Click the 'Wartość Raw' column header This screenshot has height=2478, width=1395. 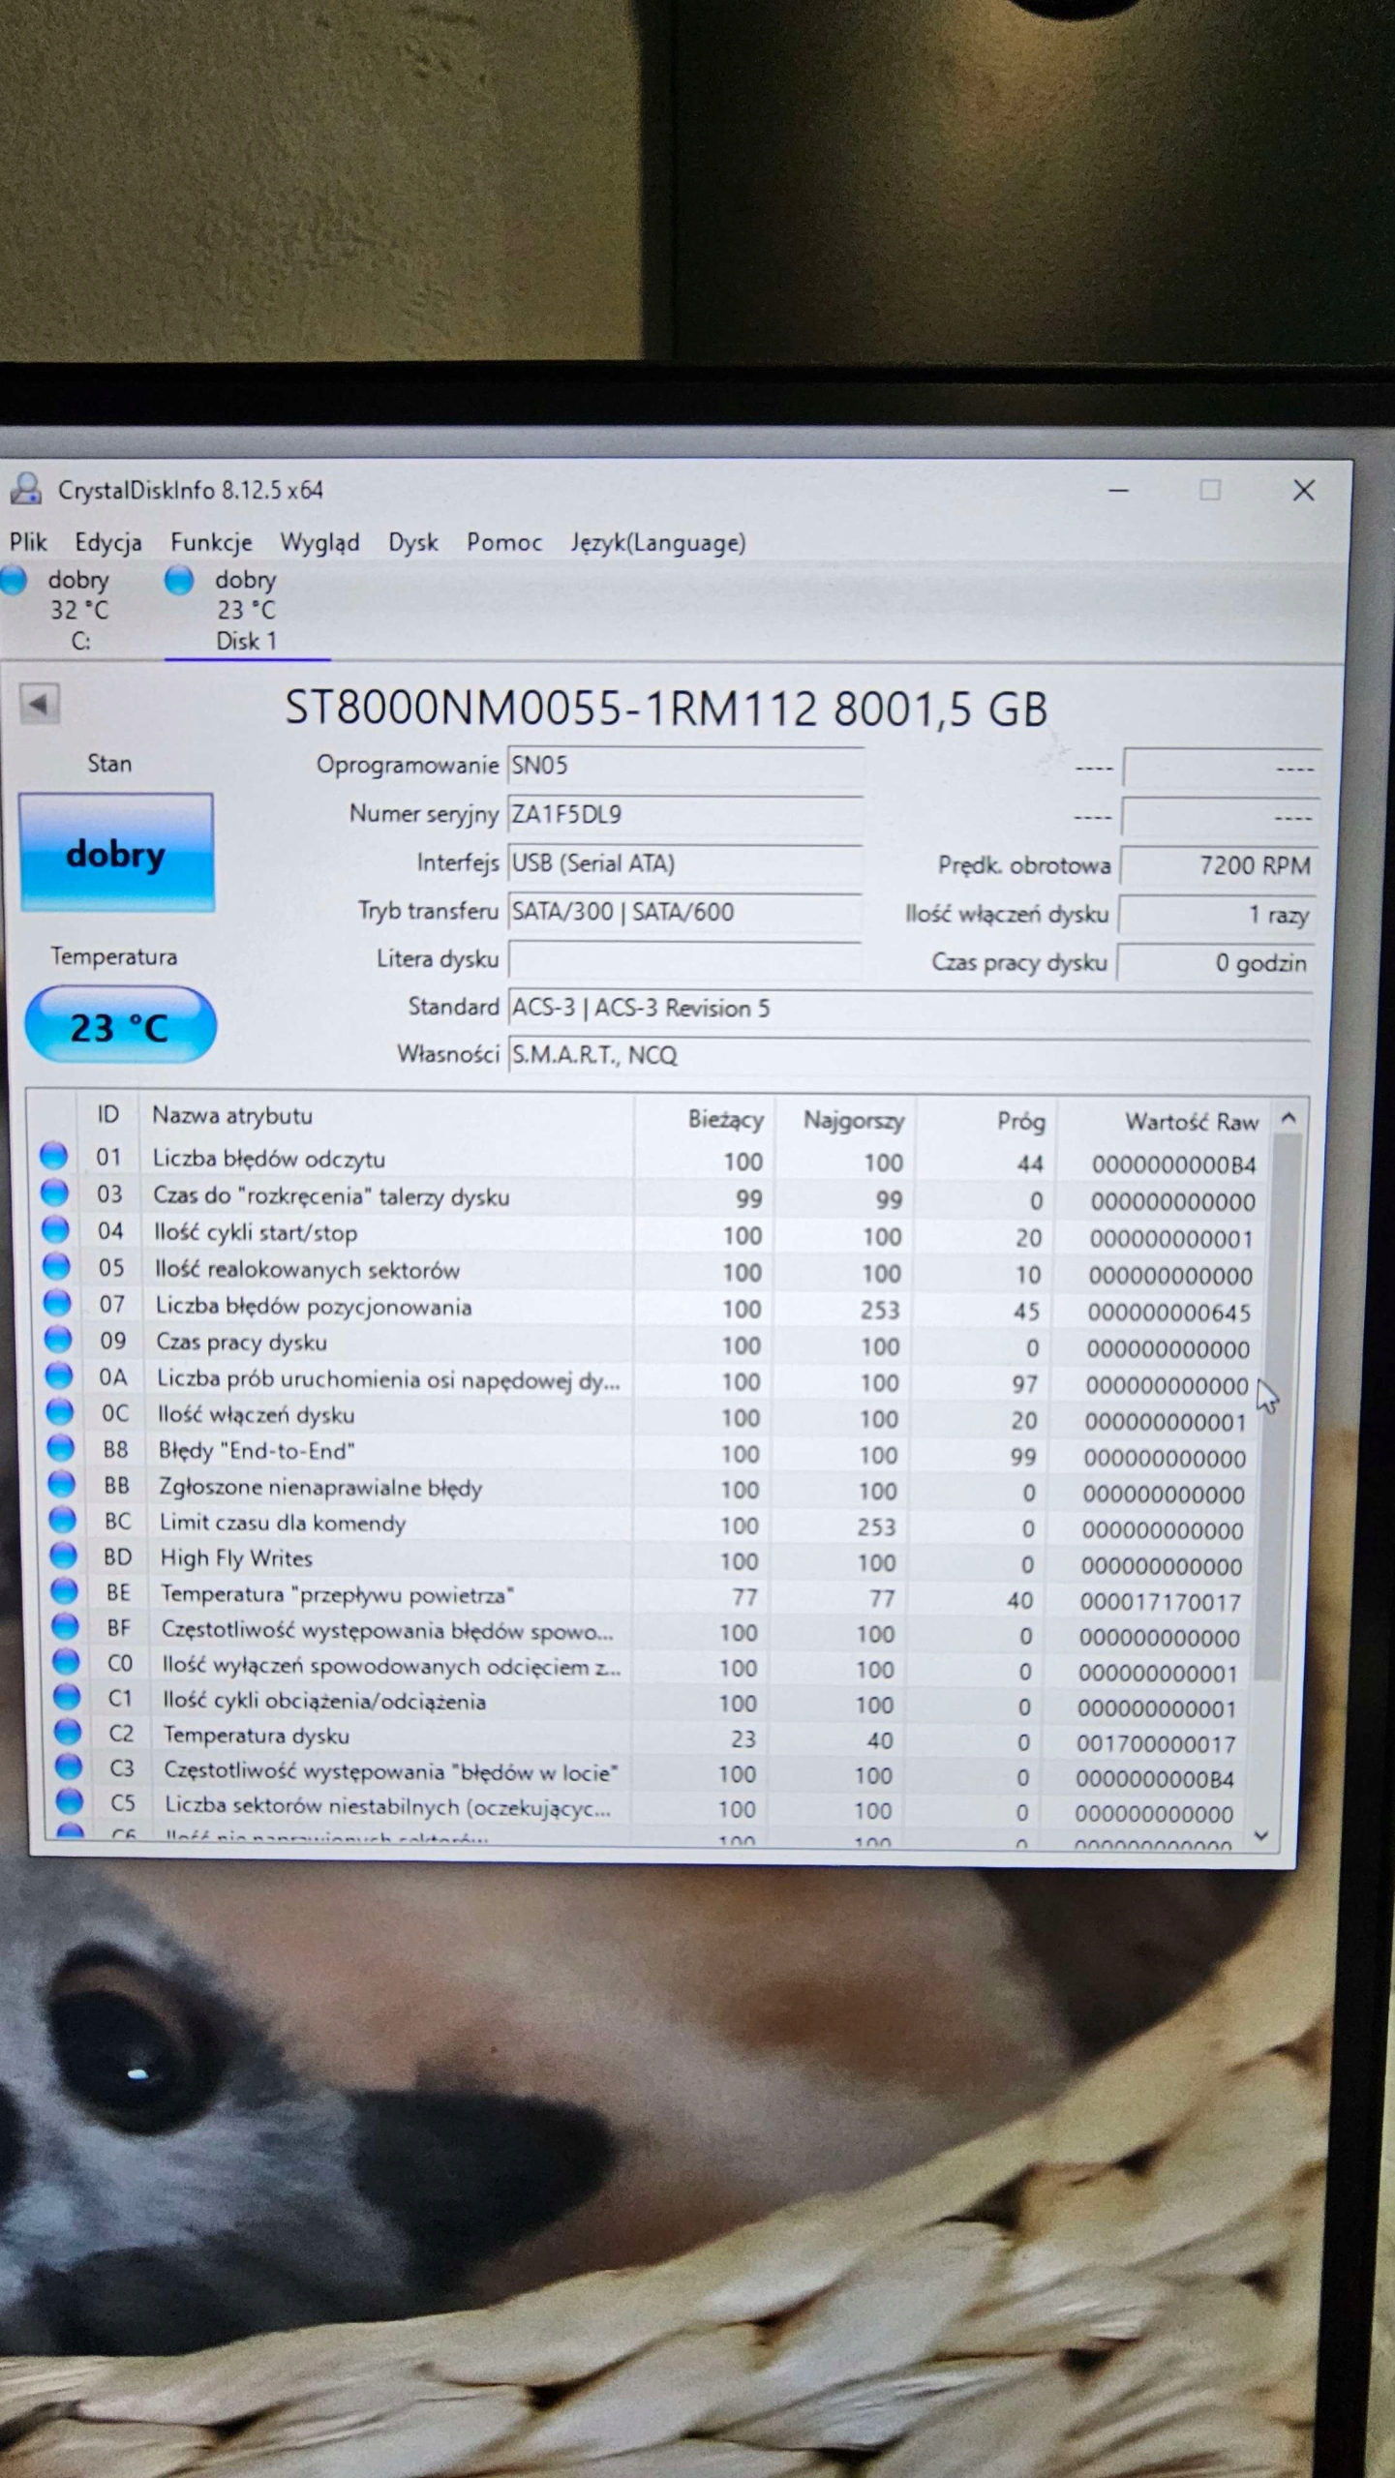tap(1190, 1121)
